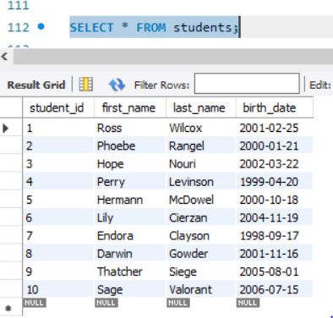Click student_id cell with value 5
Viewport: 333px width, 318px height.
58,200
